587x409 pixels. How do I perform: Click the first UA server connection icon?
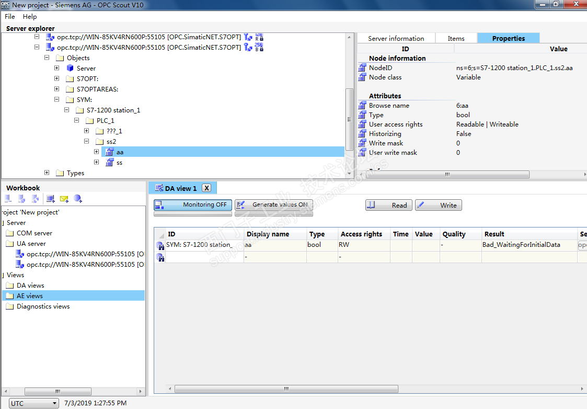click(x=50, y=37)
